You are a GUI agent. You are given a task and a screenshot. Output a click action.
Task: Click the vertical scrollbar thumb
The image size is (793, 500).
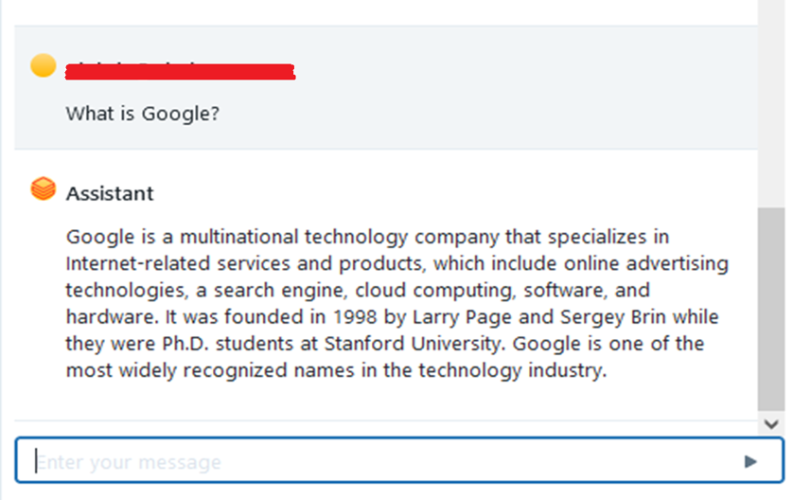click(771, 308)
